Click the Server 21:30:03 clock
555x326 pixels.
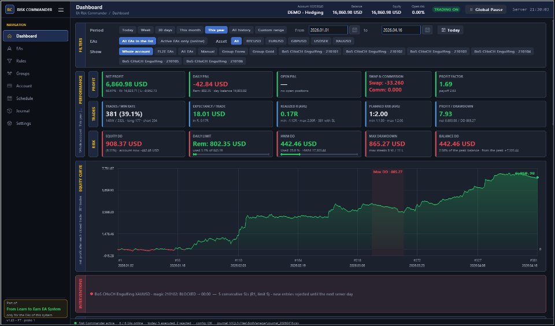coord(531,10)
